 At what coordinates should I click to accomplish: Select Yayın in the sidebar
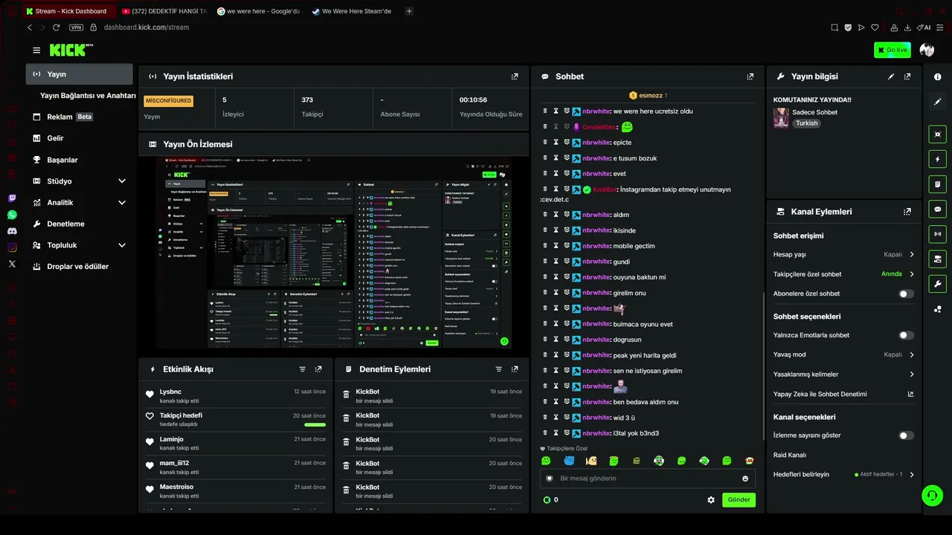point(80,74)
